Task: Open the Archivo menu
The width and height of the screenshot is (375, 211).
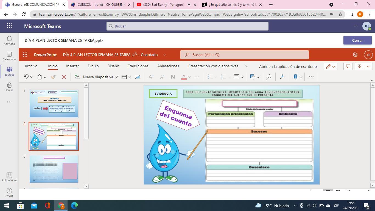Action: pos(31,66)
